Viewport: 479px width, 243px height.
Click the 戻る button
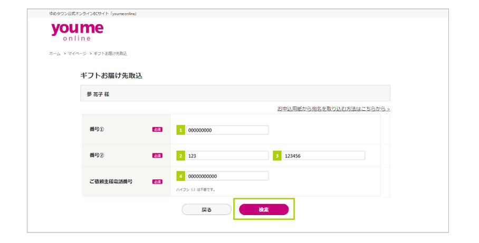click(206, 210)
